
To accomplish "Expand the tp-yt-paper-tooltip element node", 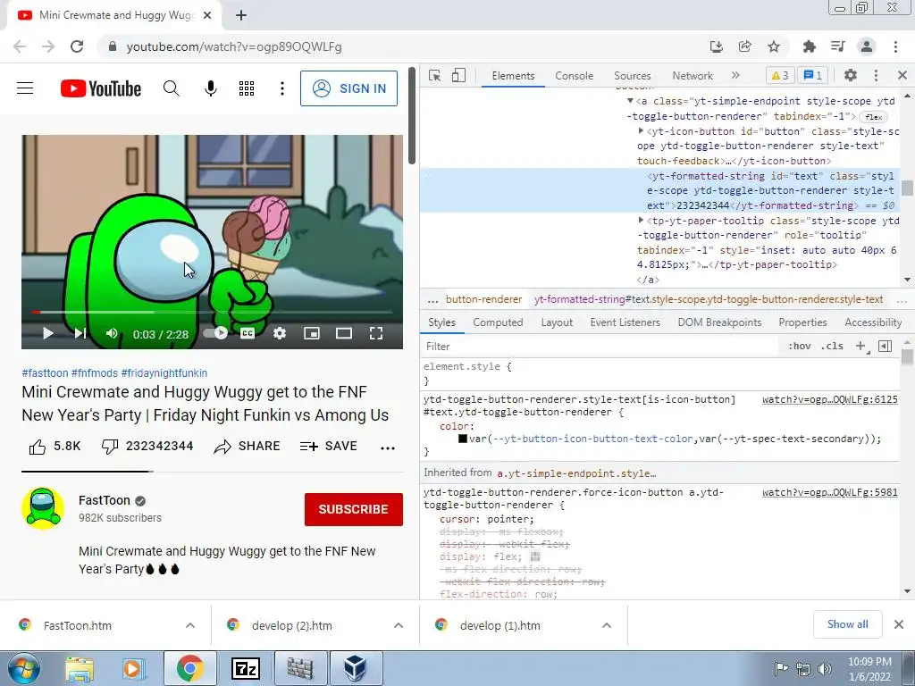I will [x=641, y=221].
